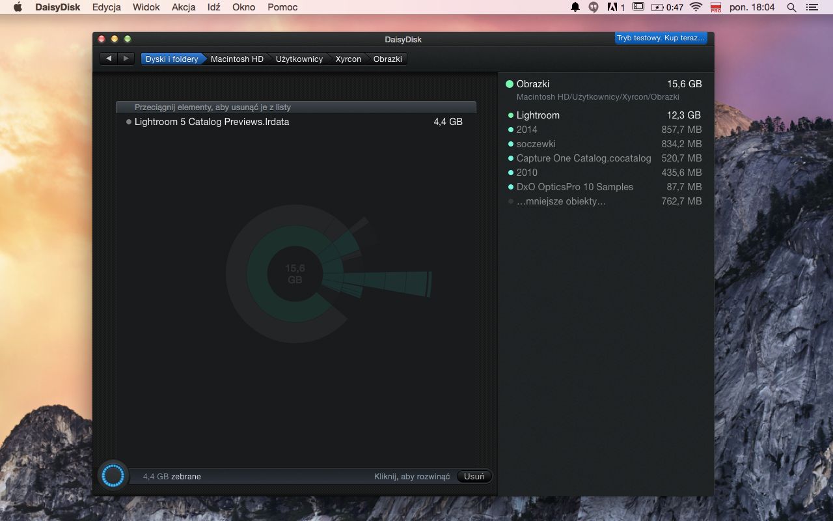Navigate to Użytkownicy breadcrumb
The height and width of the screenshot is (521, 833).
tap(299, 59)
